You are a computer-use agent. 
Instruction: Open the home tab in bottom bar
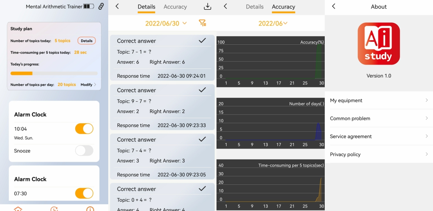(18, 208)
